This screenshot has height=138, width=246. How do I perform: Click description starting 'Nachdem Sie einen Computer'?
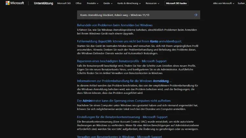(x=137, y=107)
